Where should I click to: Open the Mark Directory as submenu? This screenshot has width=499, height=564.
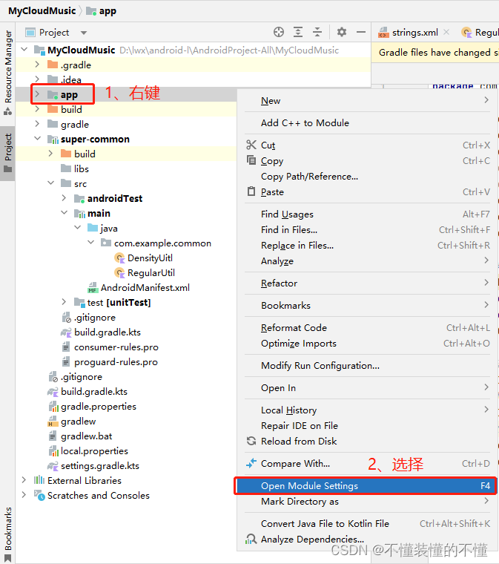coord(367,502)
